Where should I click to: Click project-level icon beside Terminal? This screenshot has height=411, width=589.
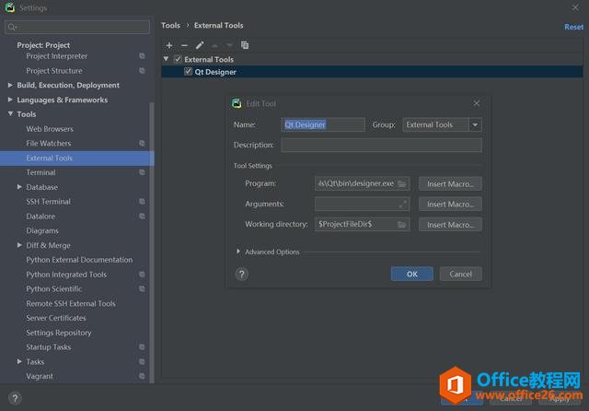tap(142, 172)
